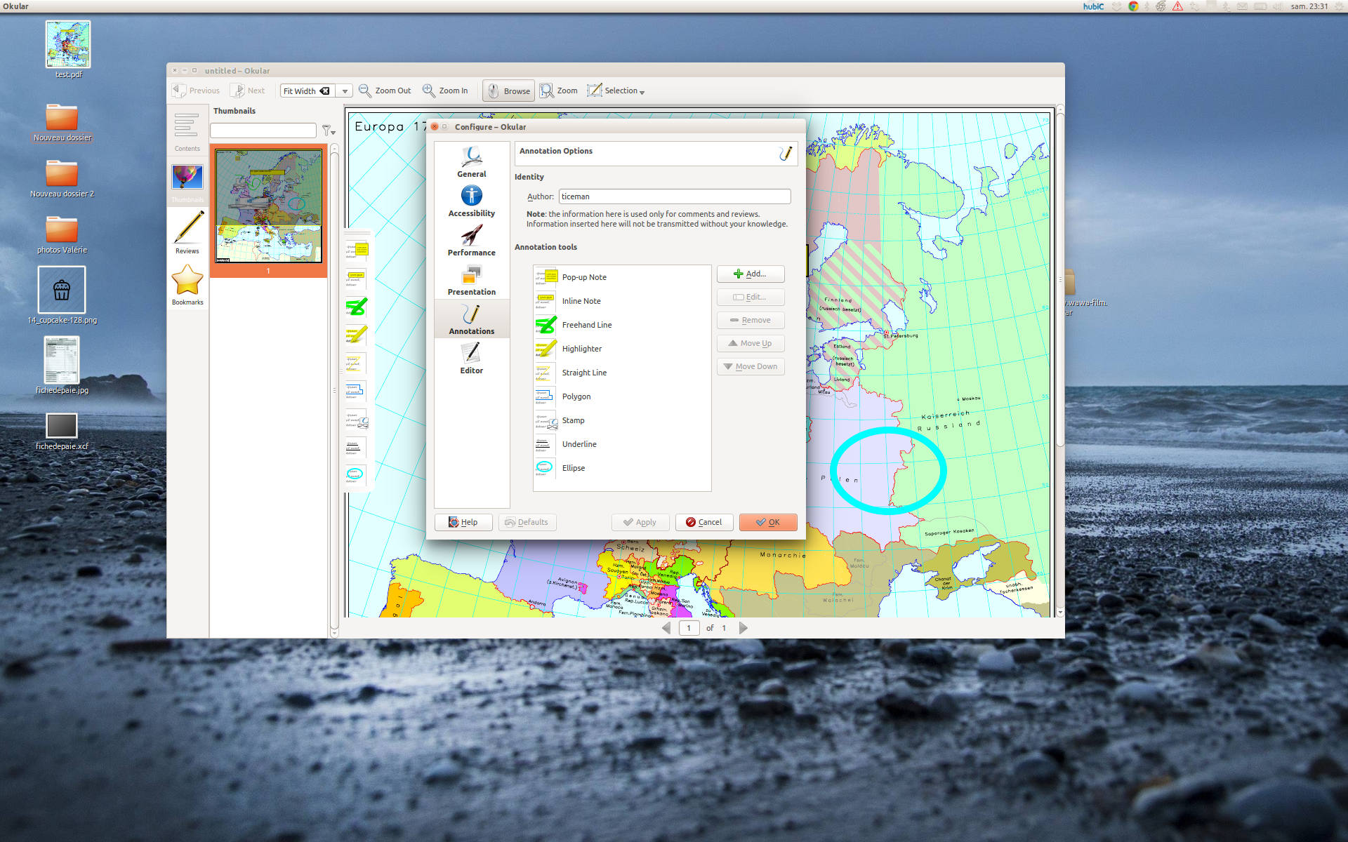Click the document vertical scrollbar
1348x842 pixels.
coord(1060,361)
